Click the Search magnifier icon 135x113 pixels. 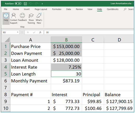tap(125, 9)
